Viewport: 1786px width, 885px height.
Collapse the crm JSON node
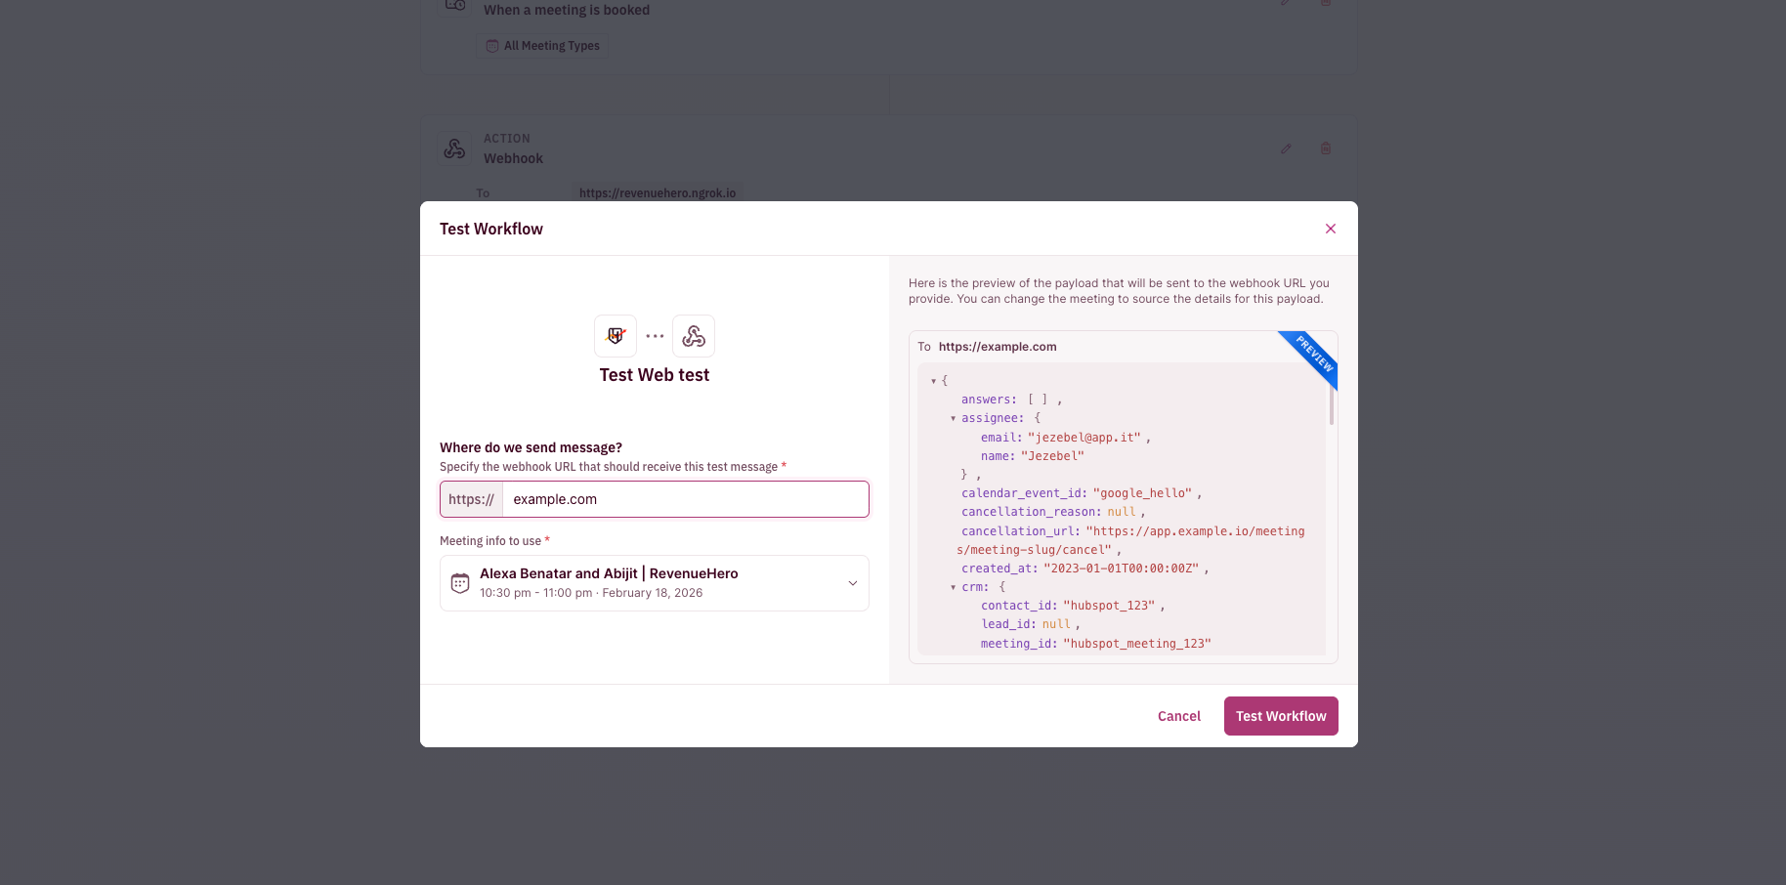point(954,587)
